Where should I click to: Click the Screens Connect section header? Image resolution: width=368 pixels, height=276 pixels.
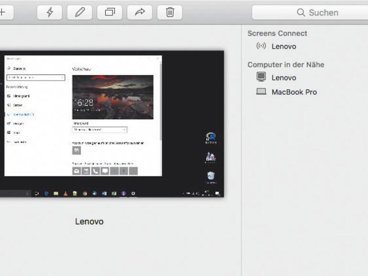click(277, 33)
